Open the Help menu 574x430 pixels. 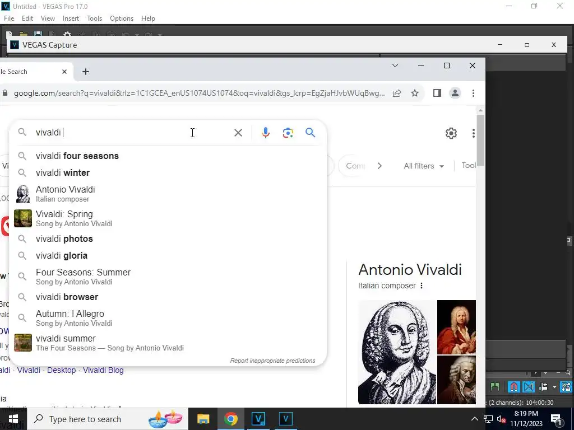[x=148, y=18]
